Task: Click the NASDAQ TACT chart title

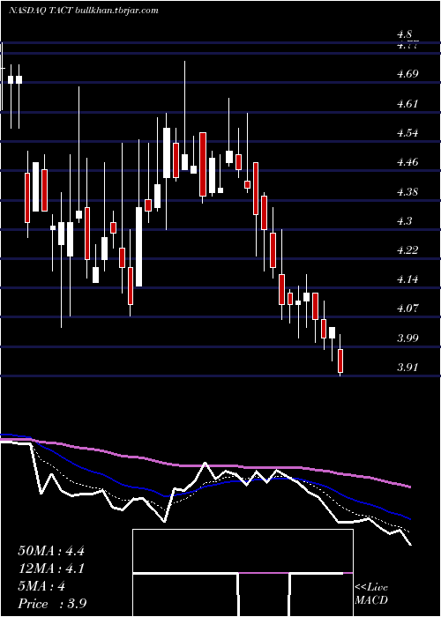Action: click(x=83, y=11)
